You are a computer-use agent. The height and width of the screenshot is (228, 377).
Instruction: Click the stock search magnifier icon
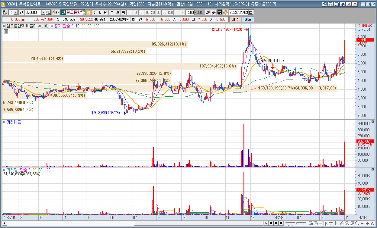48,12
